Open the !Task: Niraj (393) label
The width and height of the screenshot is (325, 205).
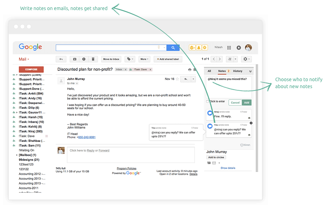click(x=31, y=131)
